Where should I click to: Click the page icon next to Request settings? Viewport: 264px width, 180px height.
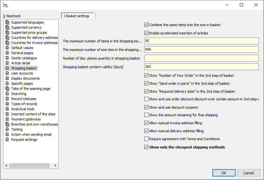tap(8, 140)
